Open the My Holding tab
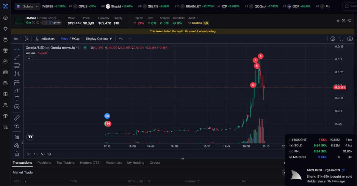 [x=136, y=163]
